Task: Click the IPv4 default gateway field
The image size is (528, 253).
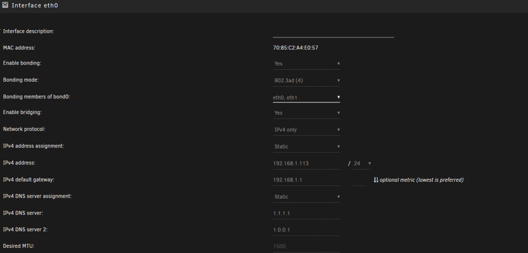Action: pyautogui.click(x=306, y=180)
